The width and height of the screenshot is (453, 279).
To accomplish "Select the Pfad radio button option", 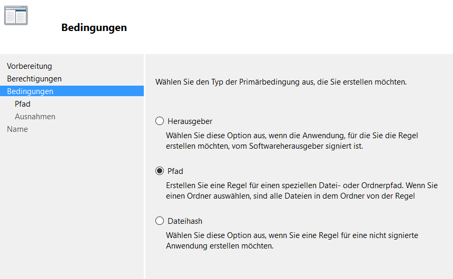I will [x=160, y=171].
